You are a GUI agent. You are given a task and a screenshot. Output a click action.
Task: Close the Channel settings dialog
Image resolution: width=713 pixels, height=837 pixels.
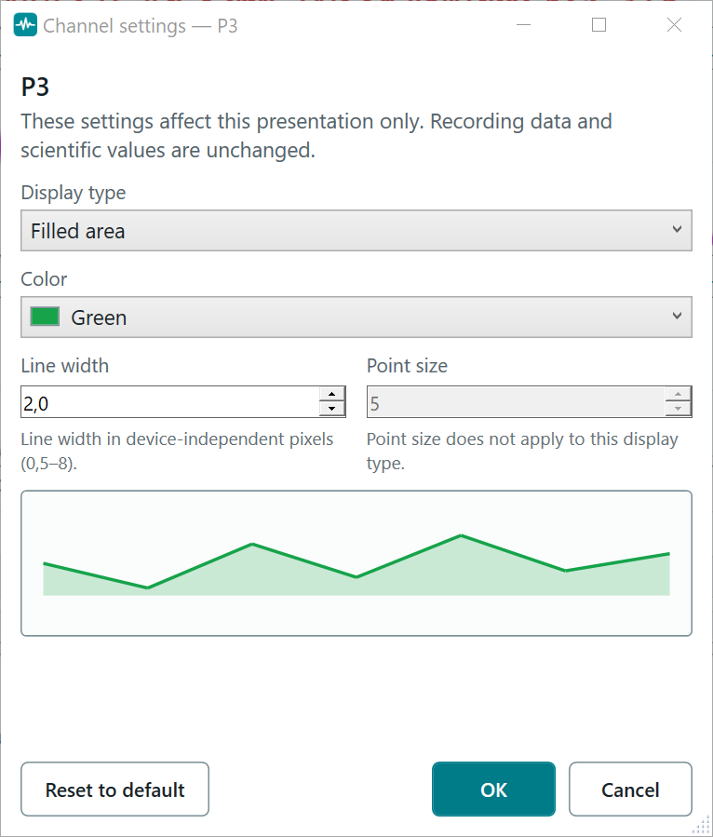coord(674,25)
